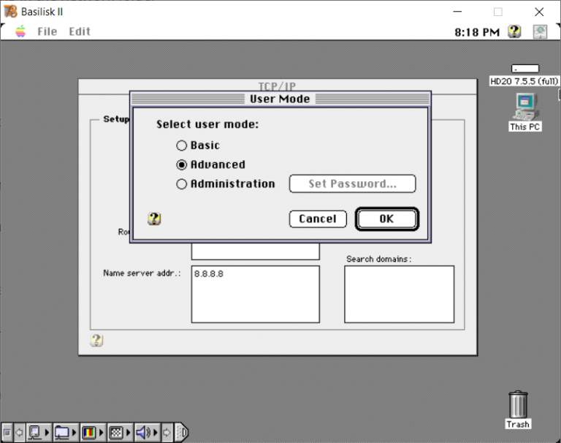Open the File menu
Screen dimensions: 561x443
(x=47, y=31)
